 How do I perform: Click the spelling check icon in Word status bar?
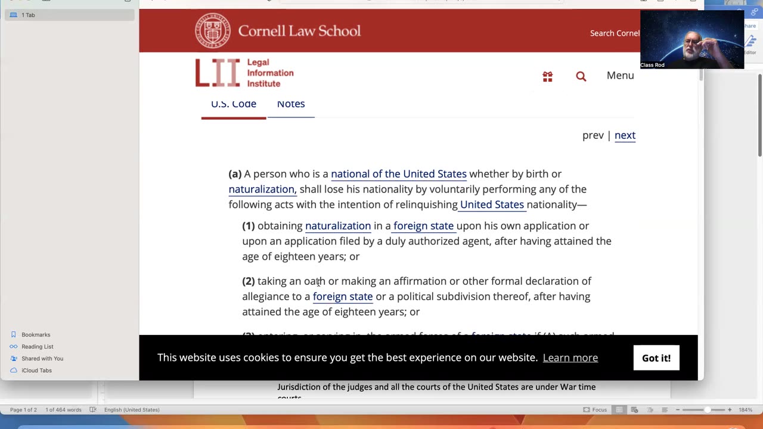pos(93,410)
